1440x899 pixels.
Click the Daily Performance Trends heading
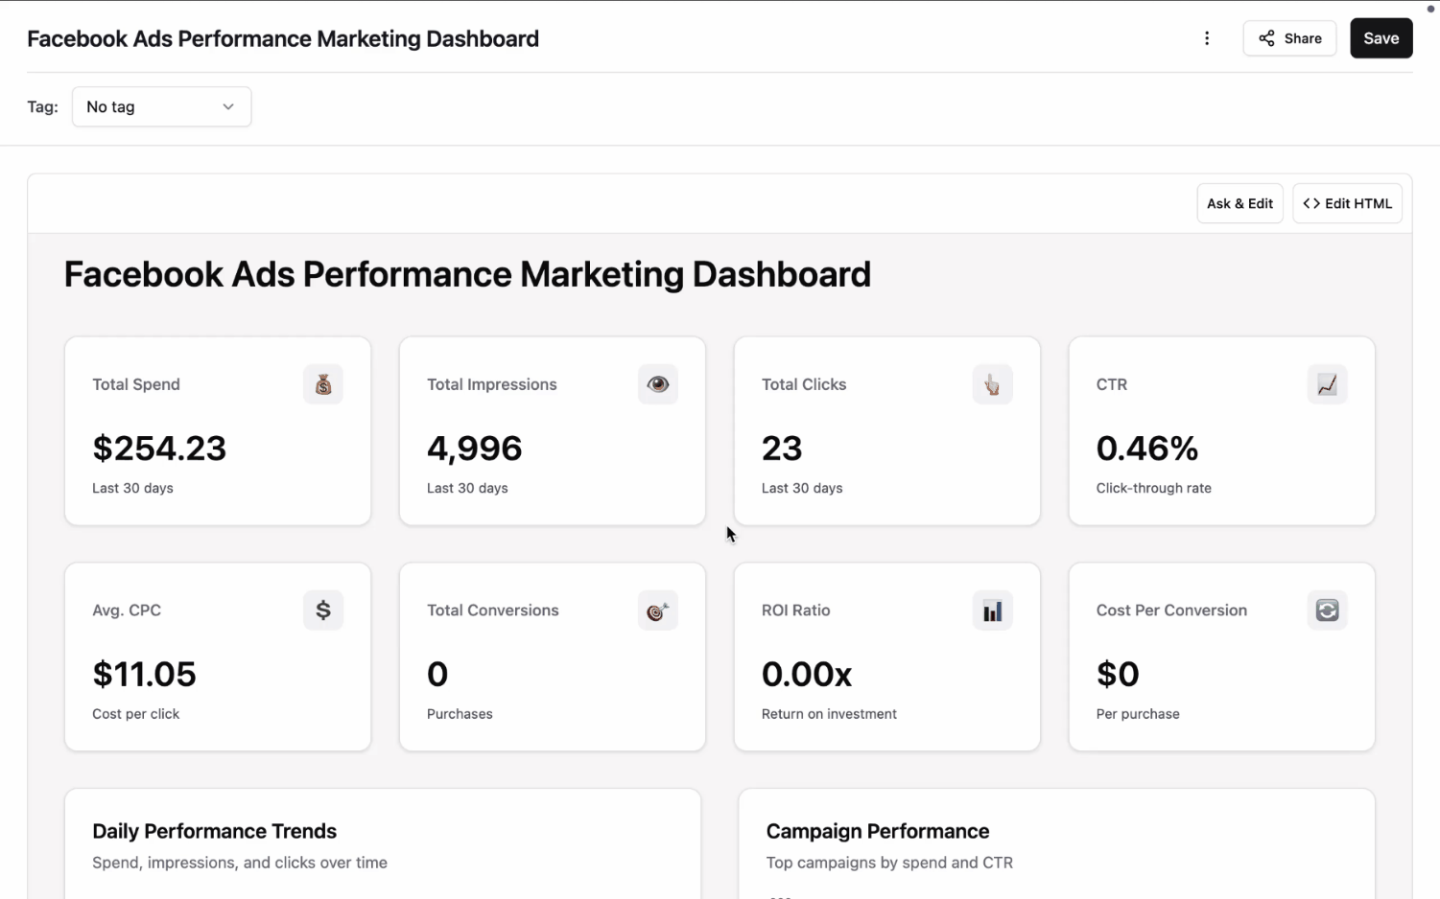214,831
